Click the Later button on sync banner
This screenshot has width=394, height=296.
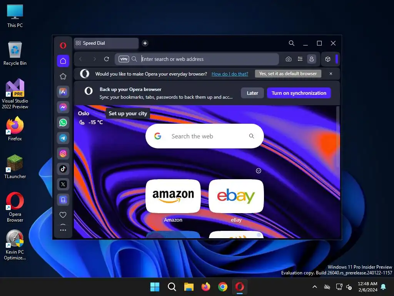click(x=252, y=93)
